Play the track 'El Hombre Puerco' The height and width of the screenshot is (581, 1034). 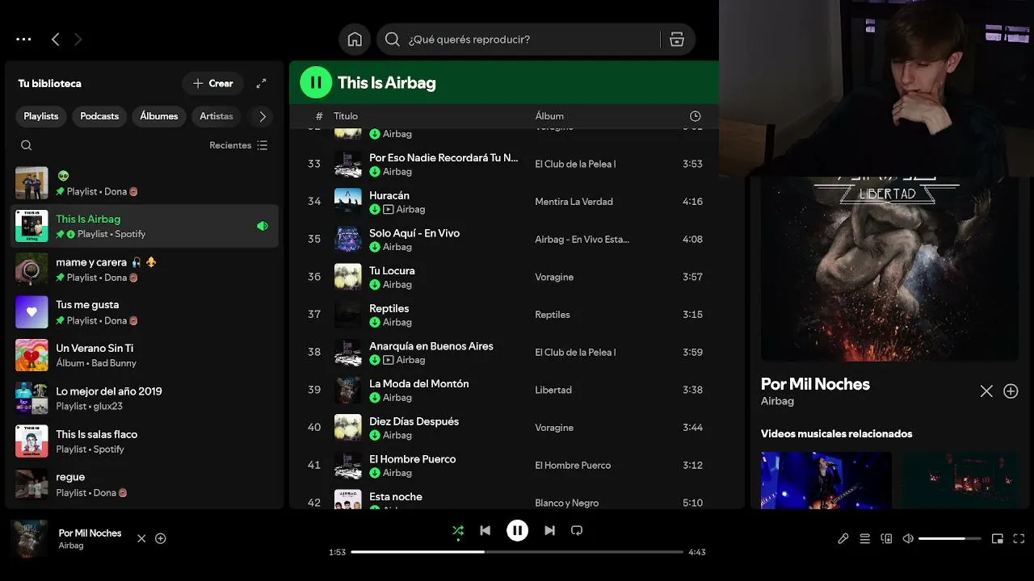[x=413, y=459]
